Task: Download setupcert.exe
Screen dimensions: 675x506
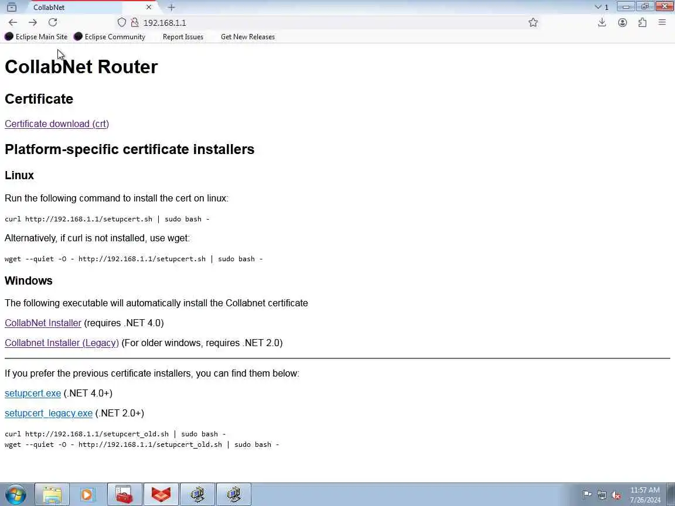Action: (33, 394)
